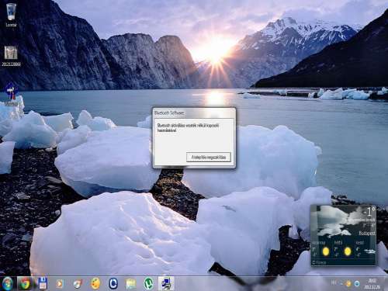This screenshot has height=291, width=388.
Task: Click the orange system tray icon
Action: pyautogui.click(x=348, y=284)
